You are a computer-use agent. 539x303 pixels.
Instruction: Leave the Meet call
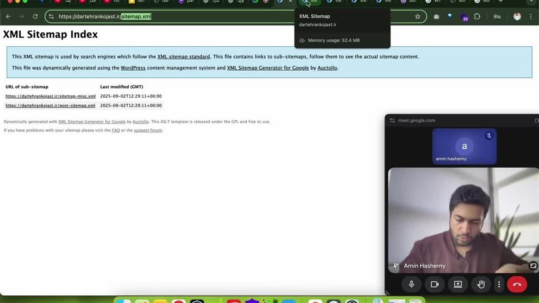coord(517,284)
